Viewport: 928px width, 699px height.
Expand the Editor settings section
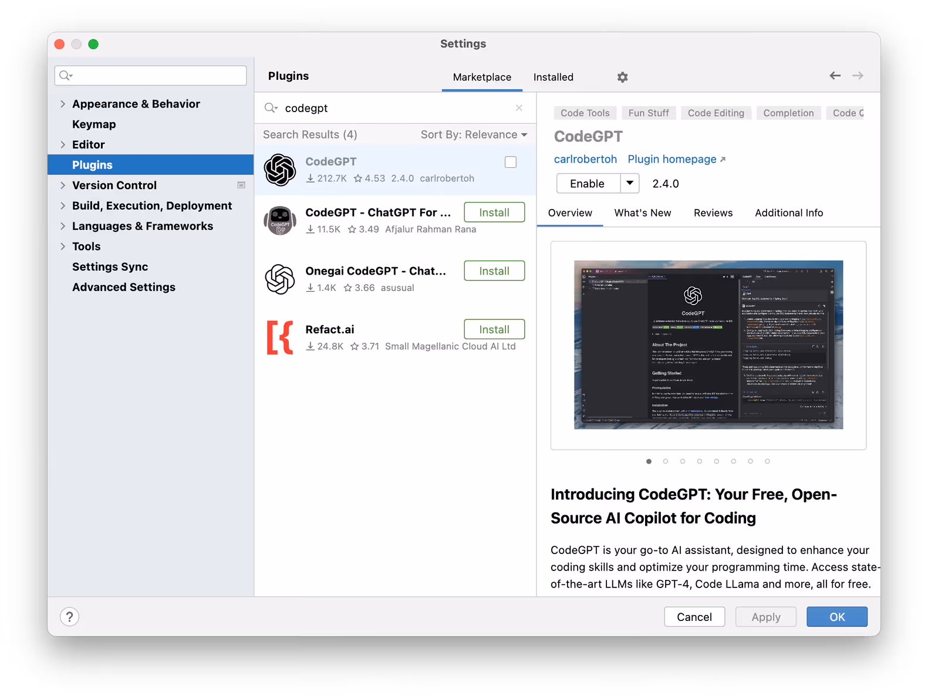point(63,144)
